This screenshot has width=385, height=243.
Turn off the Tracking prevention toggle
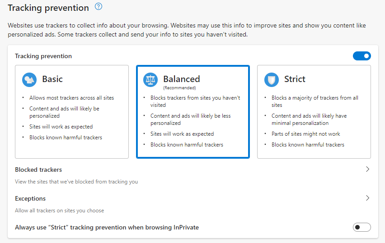click(362, 56)
